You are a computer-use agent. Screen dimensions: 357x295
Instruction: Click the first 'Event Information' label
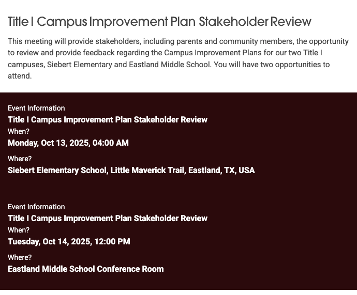(x=36, y=108)
